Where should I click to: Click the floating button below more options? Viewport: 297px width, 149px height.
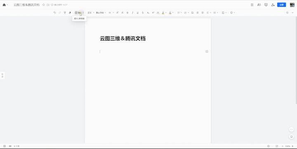[292, 137]
